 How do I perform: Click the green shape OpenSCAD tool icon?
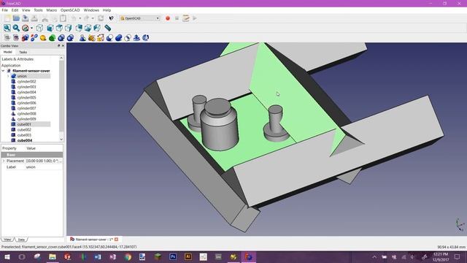[52, 38]
